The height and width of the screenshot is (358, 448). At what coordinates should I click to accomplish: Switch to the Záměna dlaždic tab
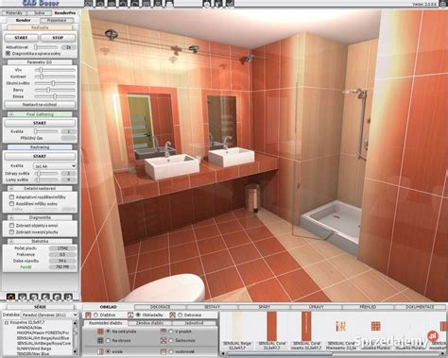tap(150, 323)
